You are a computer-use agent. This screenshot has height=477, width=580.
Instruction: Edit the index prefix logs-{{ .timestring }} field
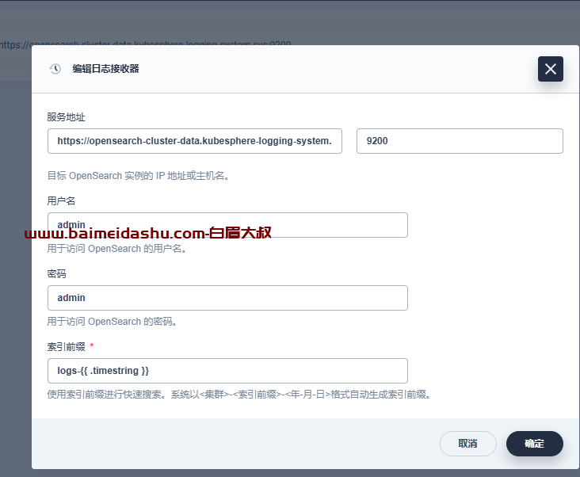click(x=227, y=371)
